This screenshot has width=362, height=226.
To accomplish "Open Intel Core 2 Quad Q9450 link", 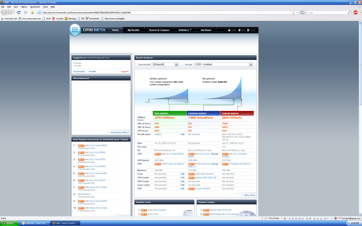I will (96, 173).
